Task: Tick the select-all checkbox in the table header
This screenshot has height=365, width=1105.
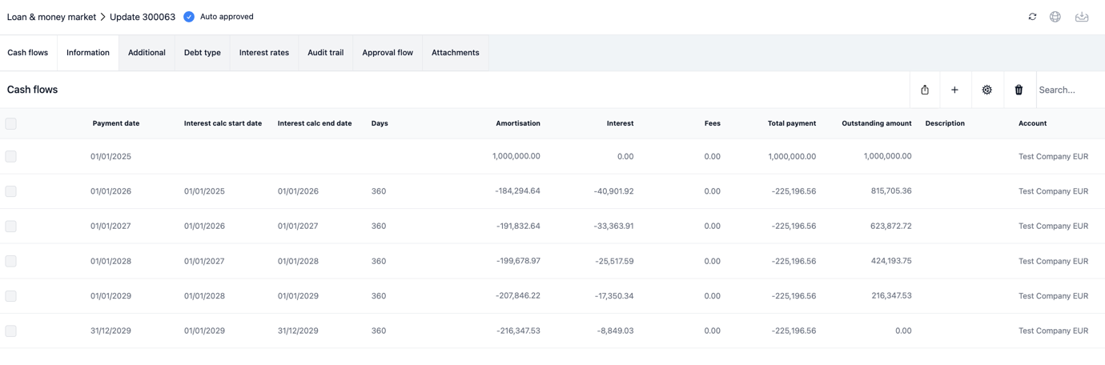Action: pyautogui.click(x=11, y=123)
